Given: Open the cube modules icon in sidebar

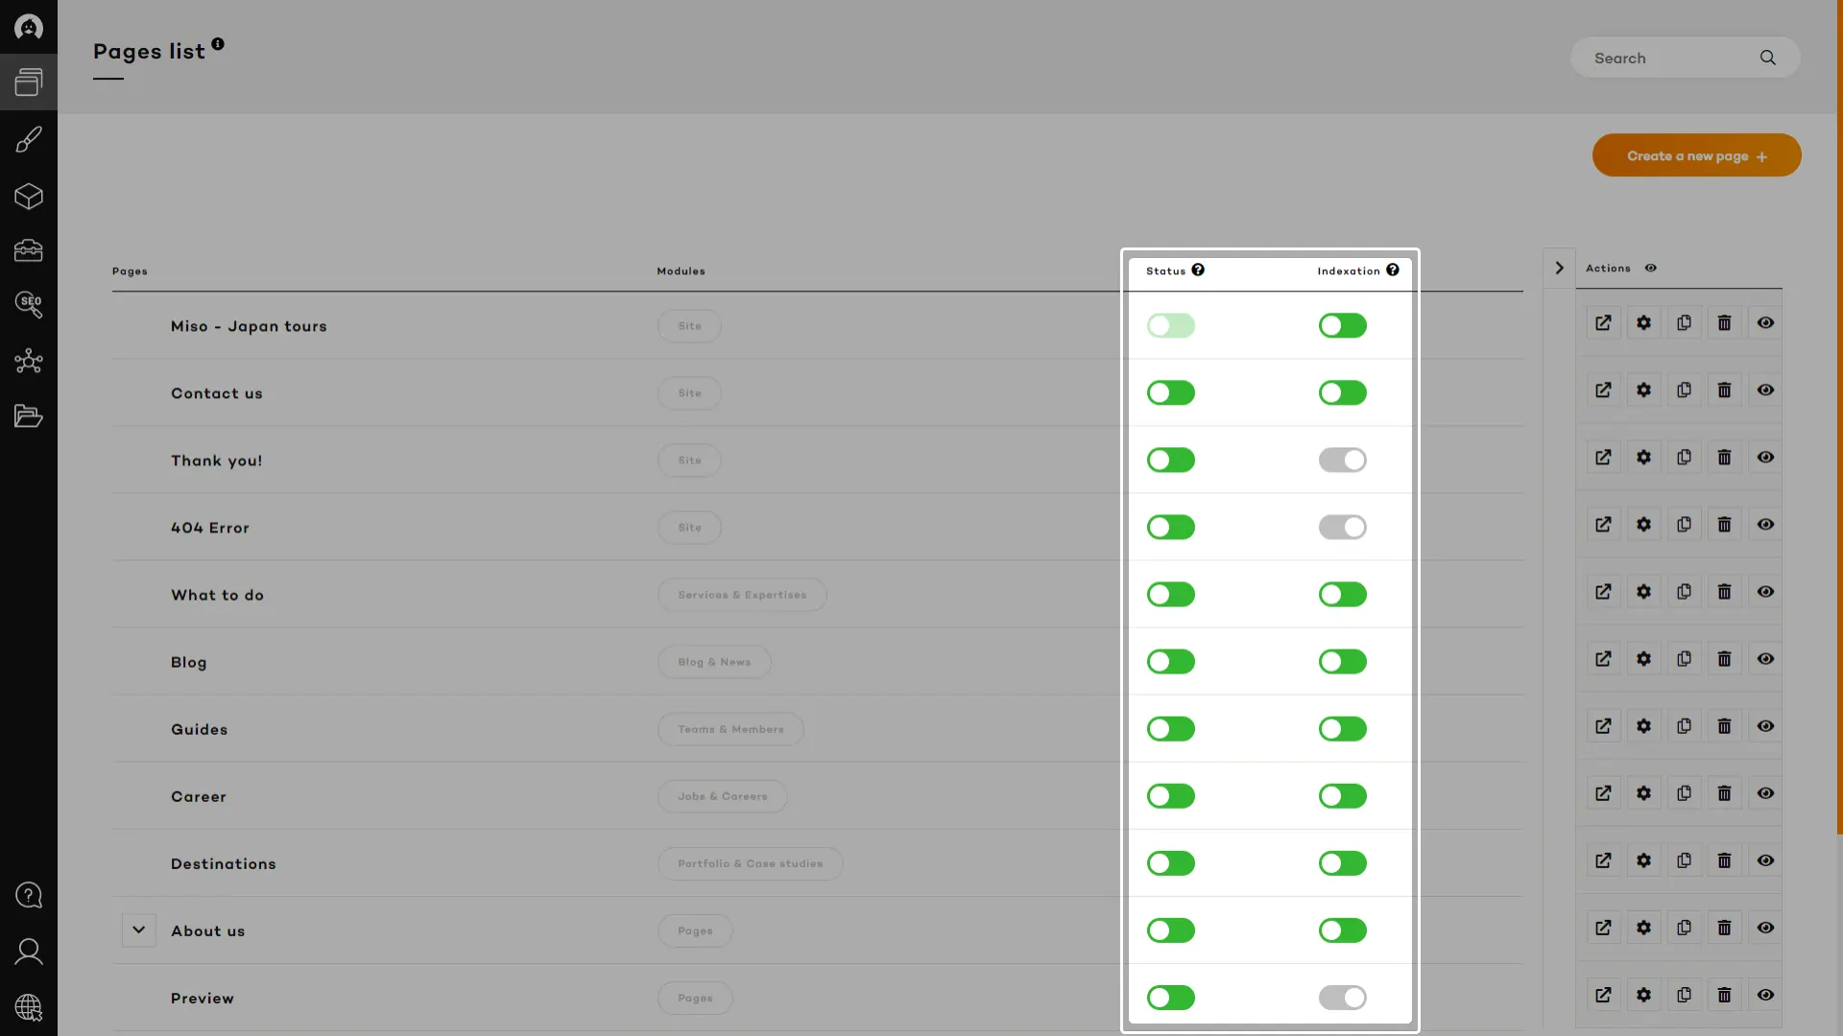Looking at the screenshot, I should click(29, 197).
